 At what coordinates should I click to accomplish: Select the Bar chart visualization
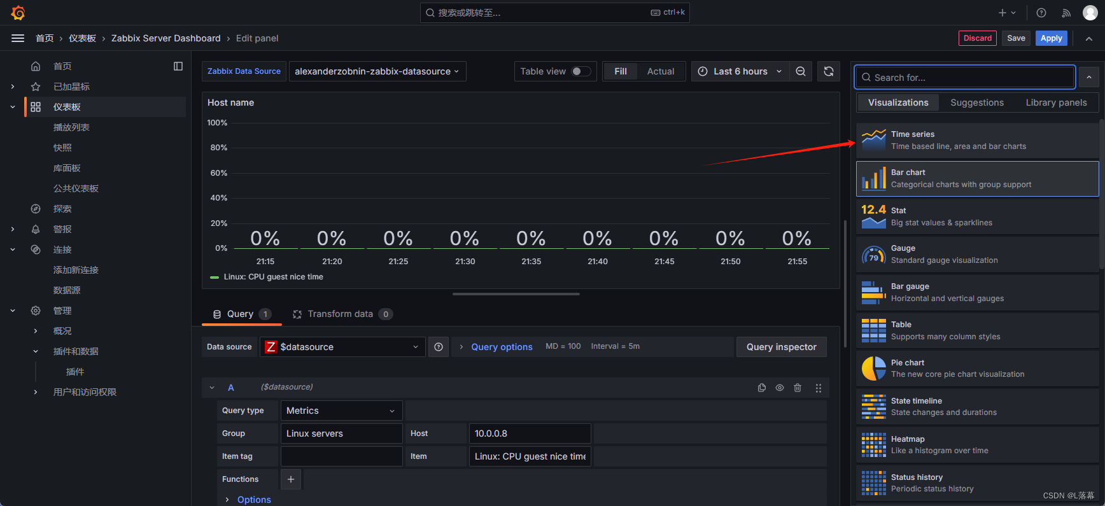click(x=978, y=178)
